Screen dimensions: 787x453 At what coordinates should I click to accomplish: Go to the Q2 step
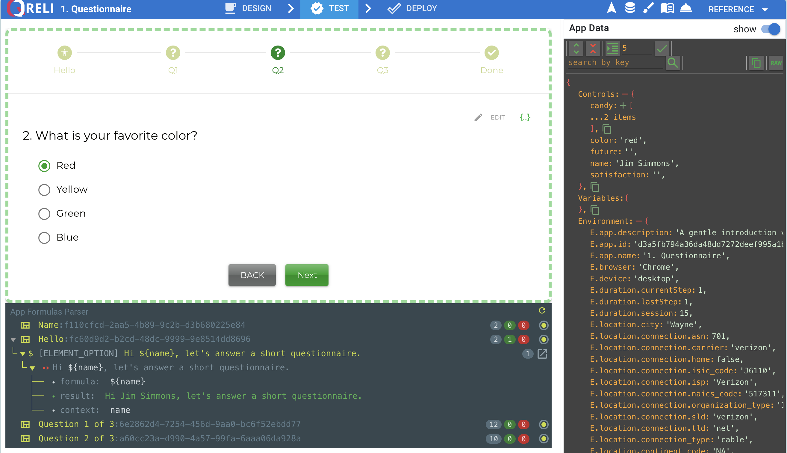coord(278,60)
